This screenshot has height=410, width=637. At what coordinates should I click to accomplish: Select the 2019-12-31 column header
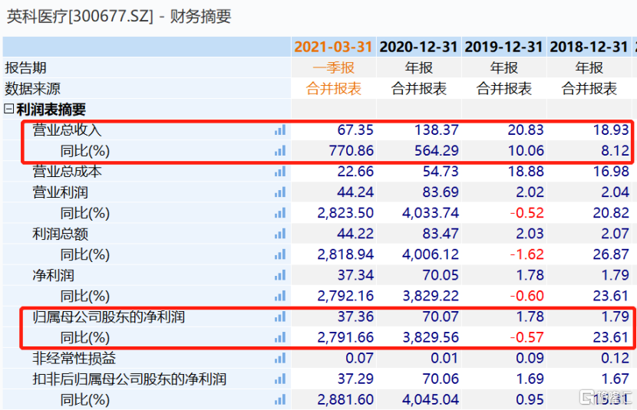(x=504, y=47)
